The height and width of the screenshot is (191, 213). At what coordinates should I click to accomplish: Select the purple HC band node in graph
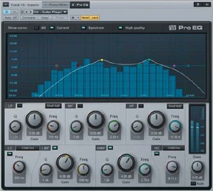coord(174,66)
